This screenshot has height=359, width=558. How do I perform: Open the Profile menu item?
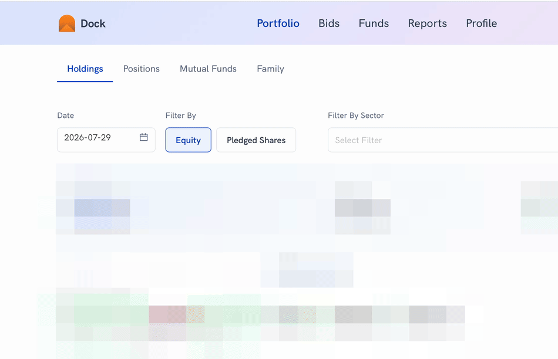(x=482, y=23)
